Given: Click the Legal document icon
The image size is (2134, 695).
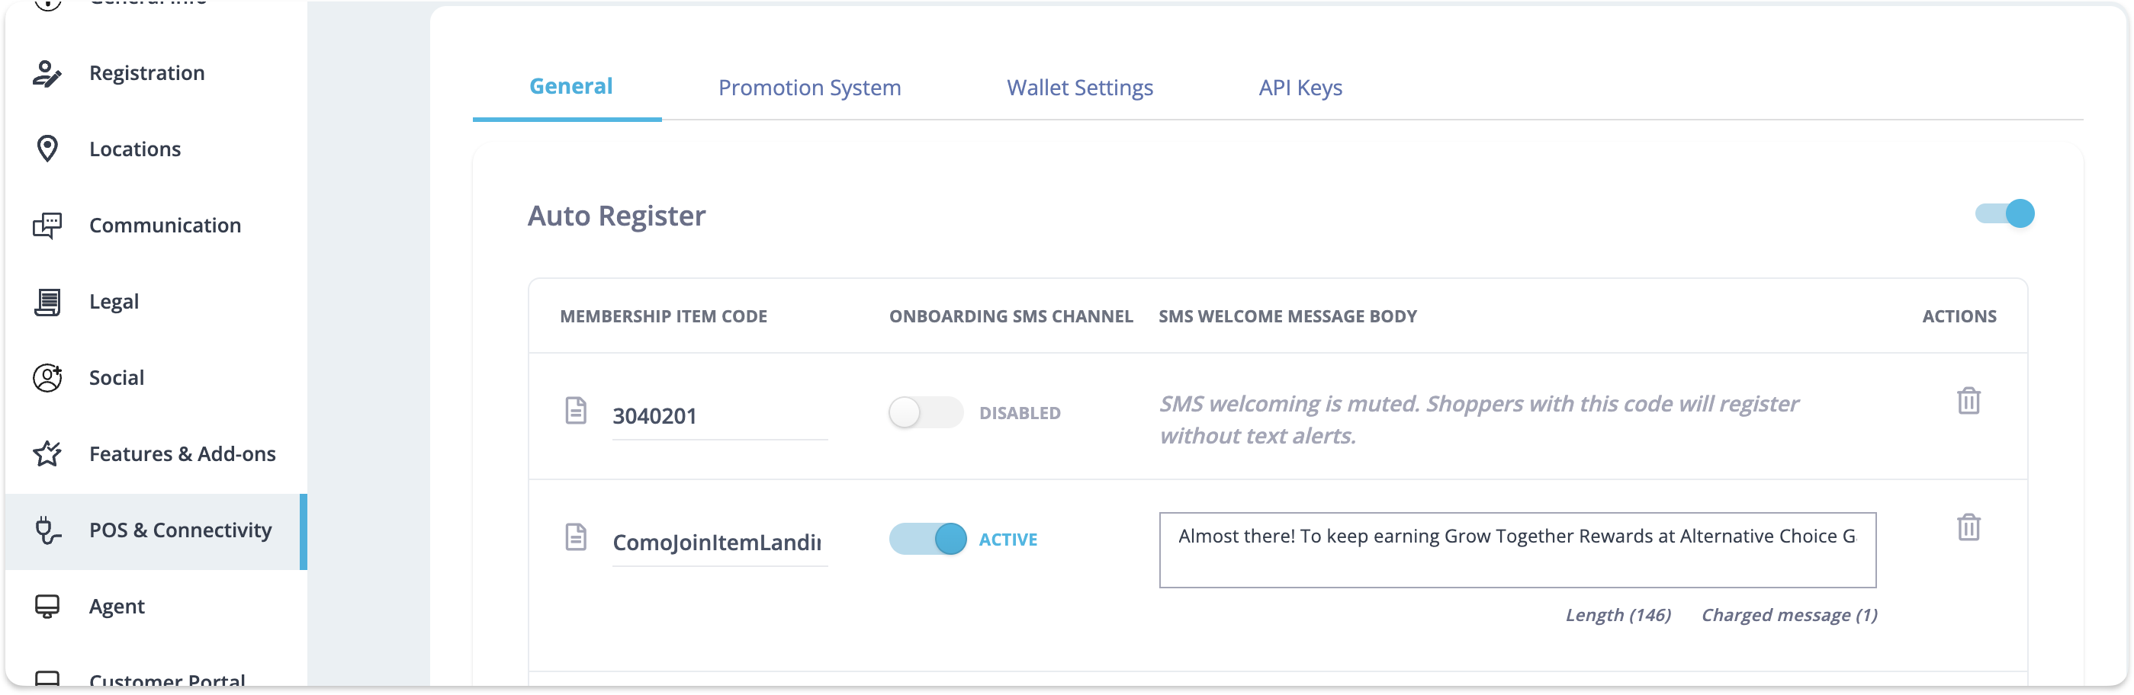Looking at the screenshot, I should pyautogui.click(x=47, y=302).
